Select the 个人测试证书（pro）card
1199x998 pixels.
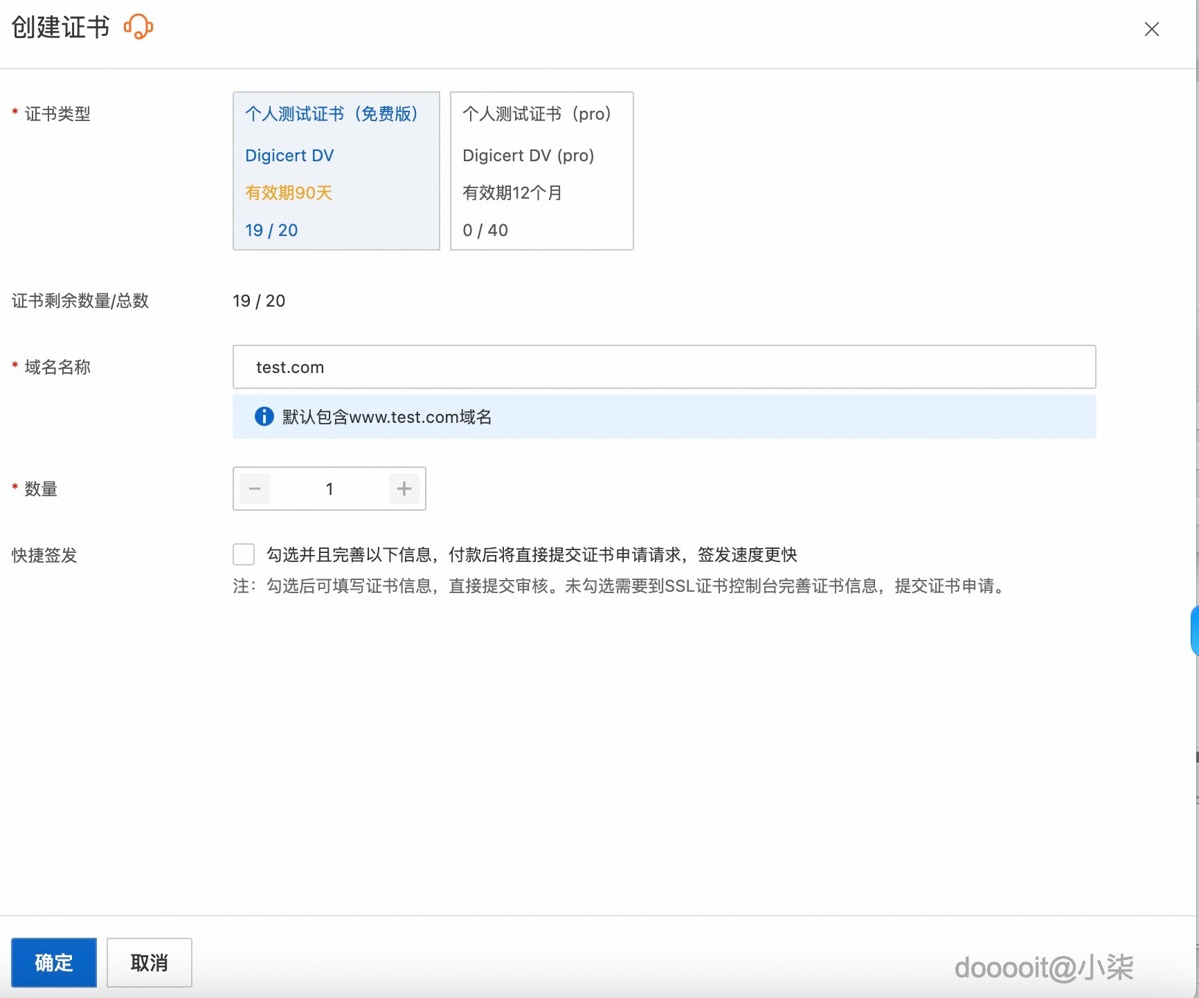[x=541, y=171]
